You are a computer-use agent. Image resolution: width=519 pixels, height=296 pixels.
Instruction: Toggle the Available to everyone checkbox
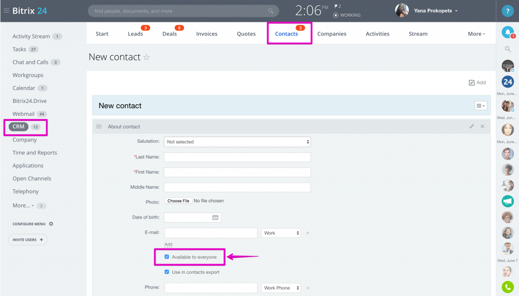[167, 257]
